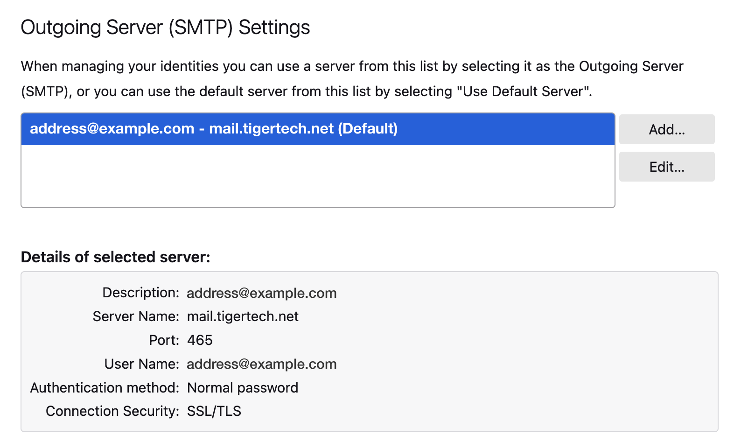Click the Outgoing Server (SMTP) Settings heading

coord(165,28)
